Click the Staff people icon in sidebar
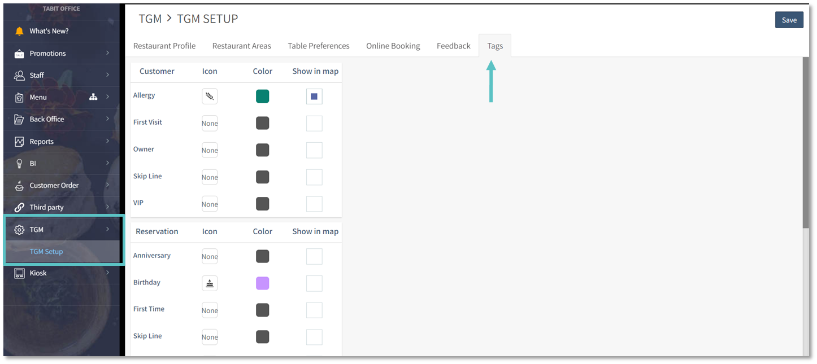The height and width of the screenshot is (364, 817). 19,75
